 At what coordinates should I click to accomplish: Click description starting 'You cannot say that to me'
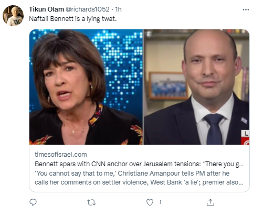pyautogui.click(x=132, y=174)
